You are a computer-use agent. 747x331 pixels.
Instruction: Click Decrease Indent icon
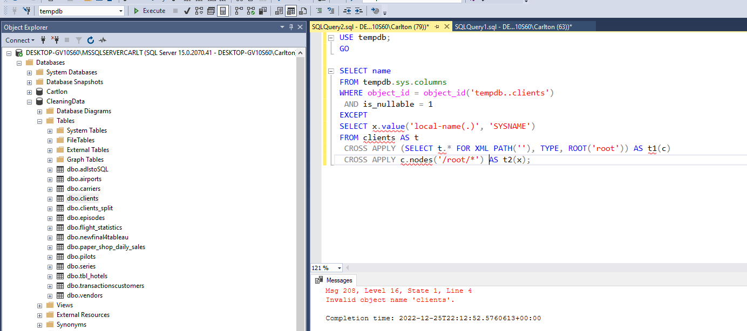click(347, 11)
